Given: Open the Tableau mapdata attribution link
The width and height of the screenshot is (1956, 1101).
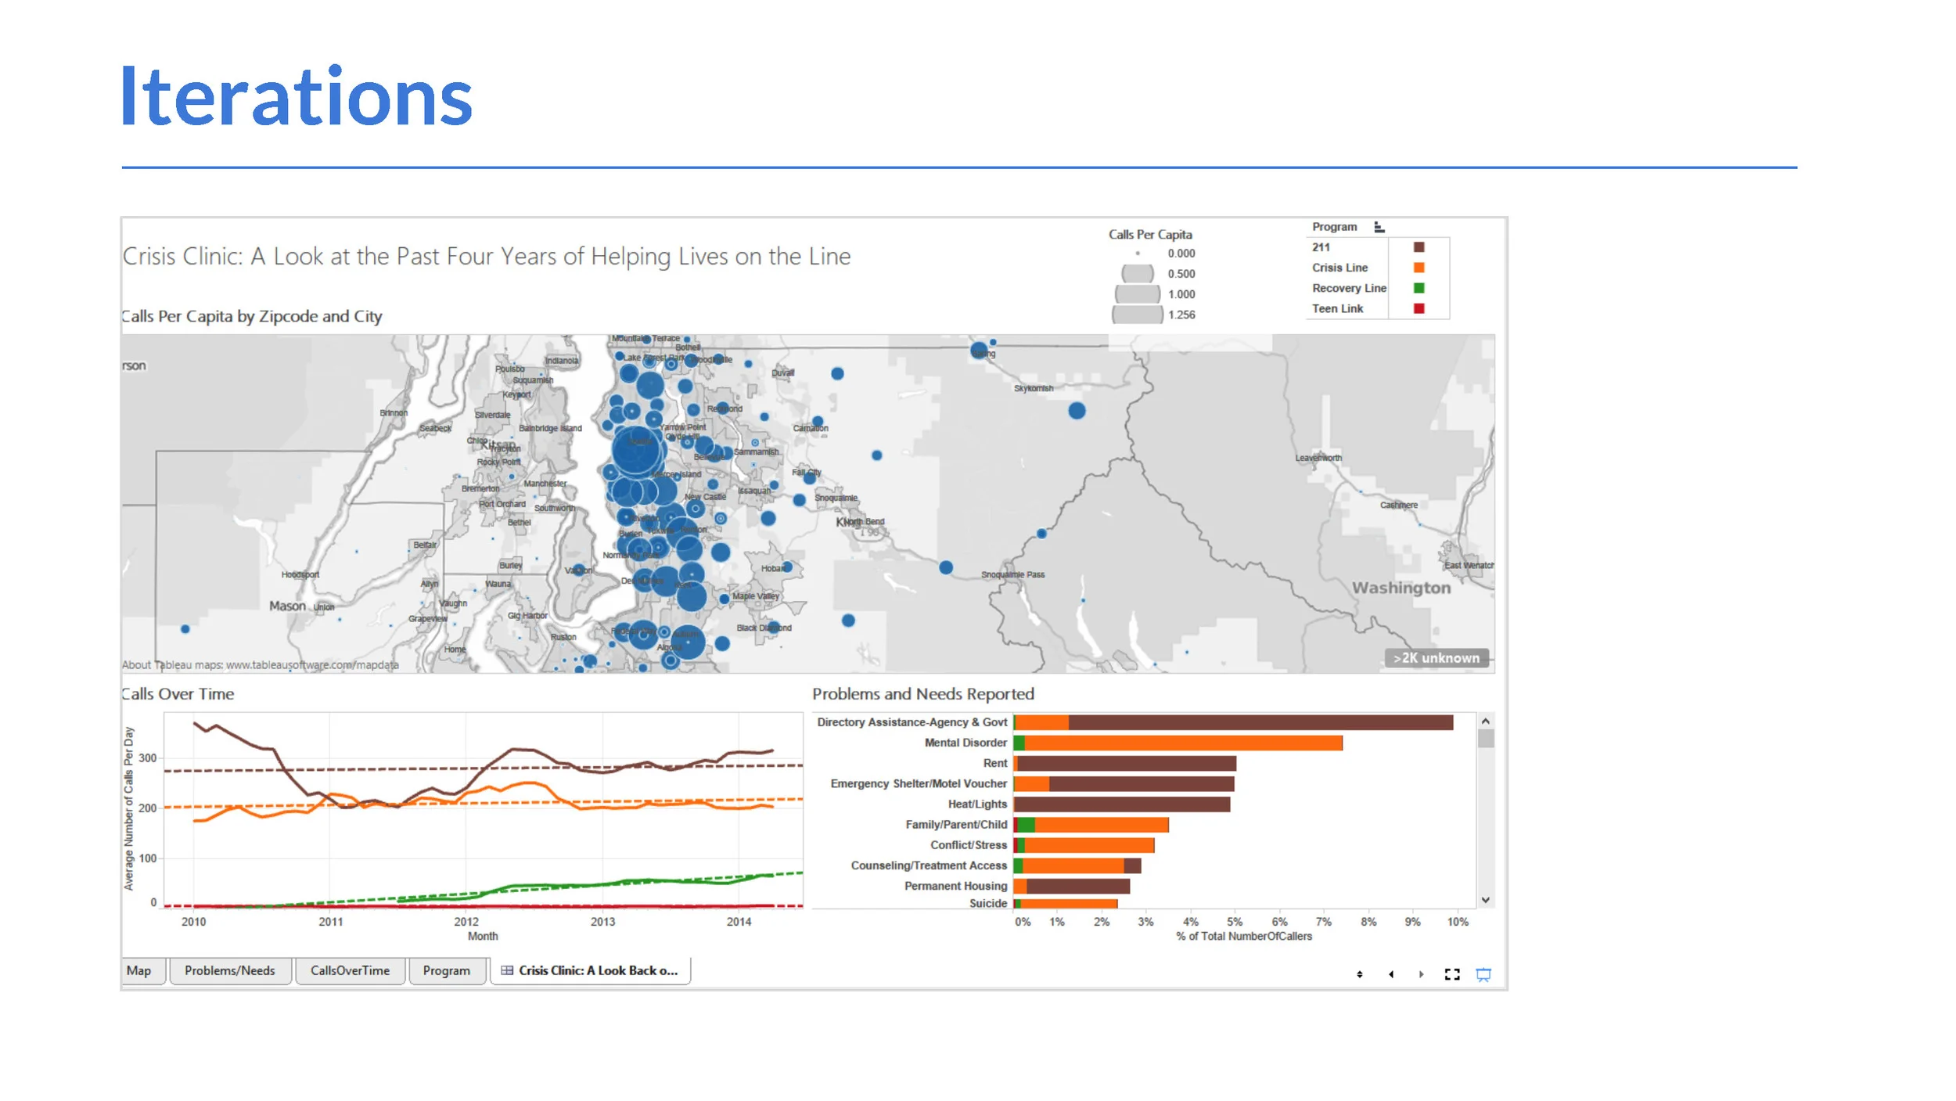Looking at the screenshot, I should coord(311,665).
